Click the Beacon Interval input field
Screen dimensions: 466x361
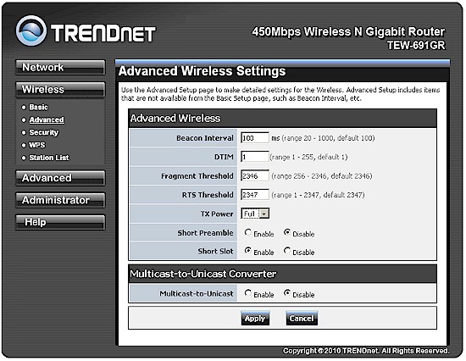(255, 137)
